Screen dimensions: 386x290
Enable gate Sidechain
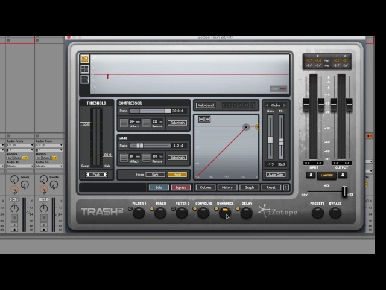point(177,158)
